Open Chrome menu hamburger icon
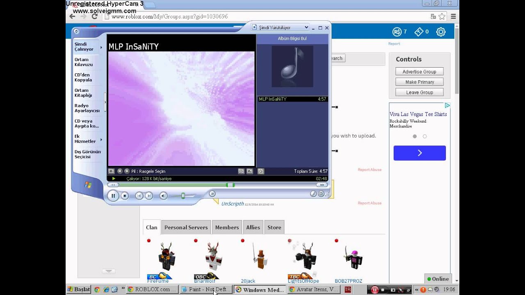Viewport: 525px width, 295px height. tap(453, 16)
